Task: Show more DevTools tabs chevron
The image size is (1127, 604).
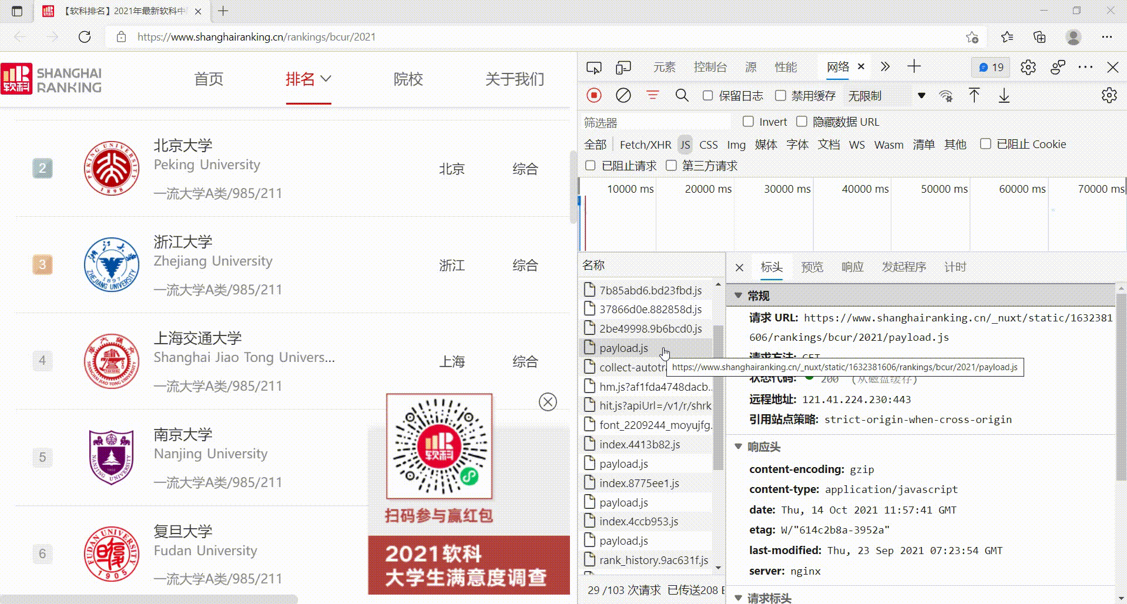Action: coord(885,67)
